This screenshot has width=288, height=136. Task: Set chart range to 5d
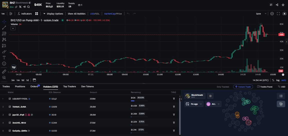(23, 80)
